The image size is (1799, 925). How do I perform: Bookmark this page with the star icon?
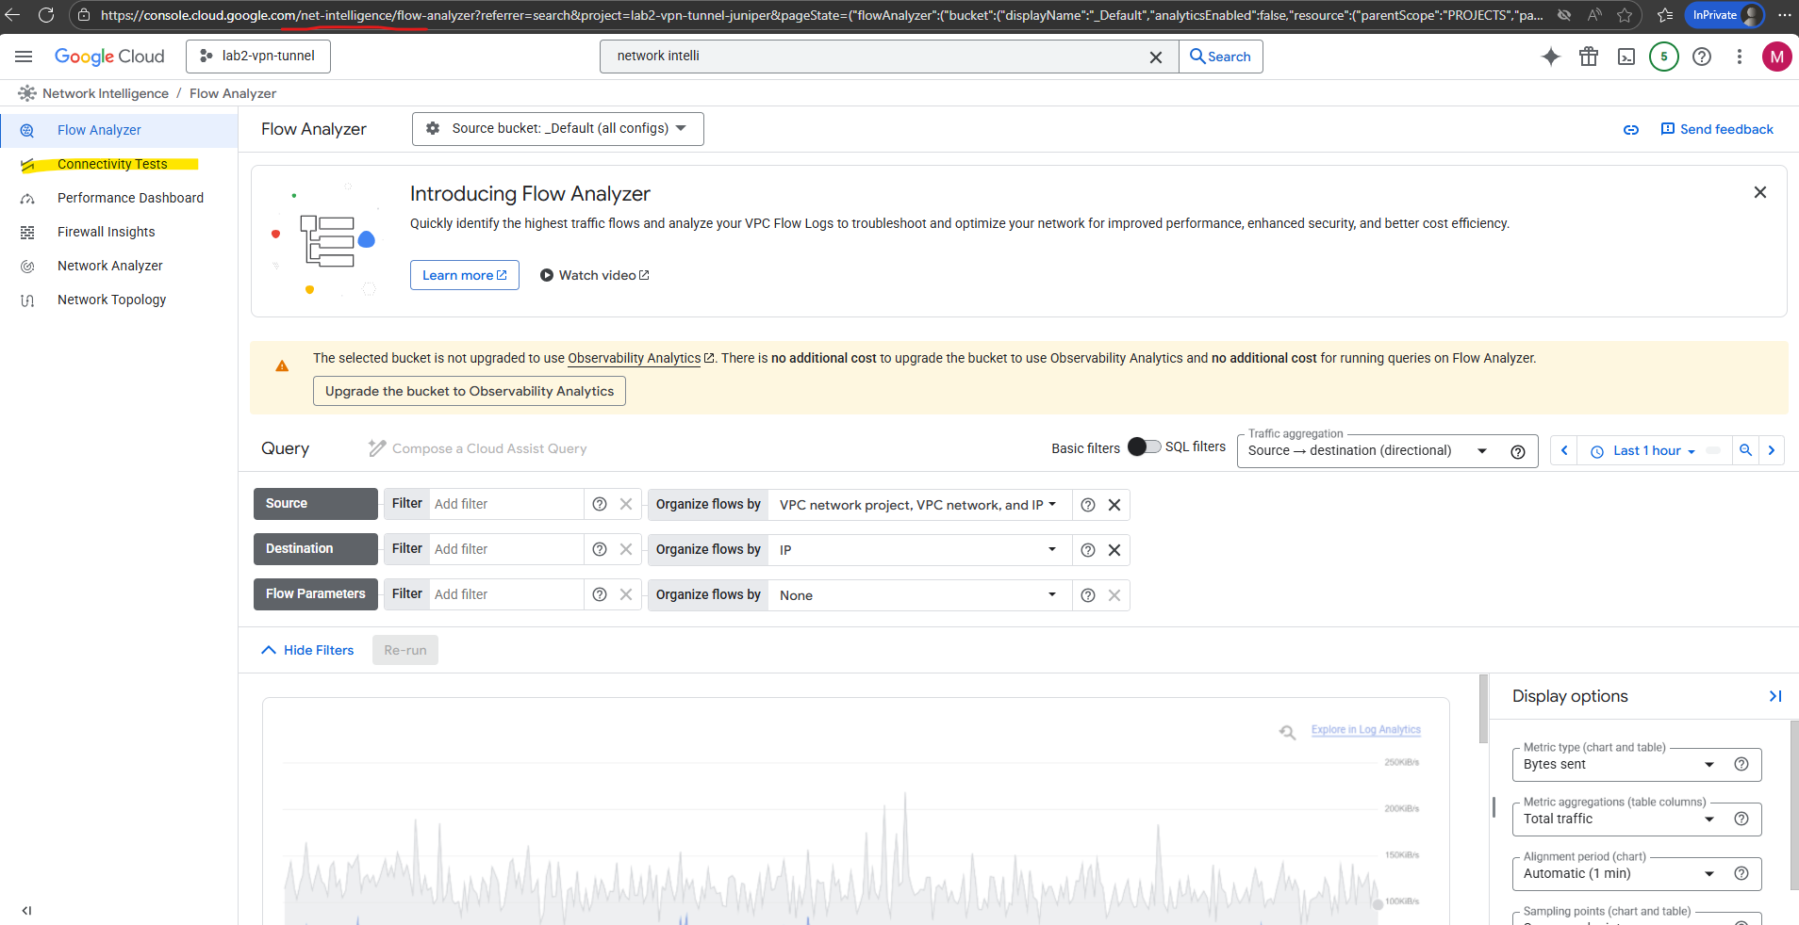pos(1625,15)
